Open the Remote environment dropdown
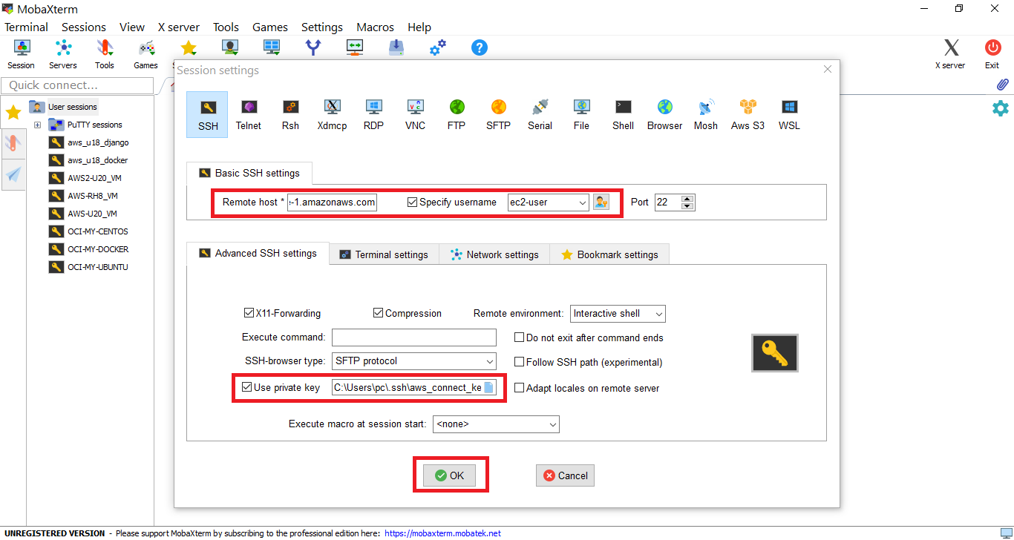1014x540 pixels. point(618,314)
